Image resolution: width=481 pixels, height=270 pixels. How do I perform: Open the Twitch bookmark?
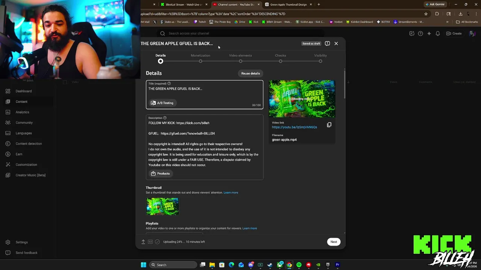pyautogui.click(x=200, y=22)
